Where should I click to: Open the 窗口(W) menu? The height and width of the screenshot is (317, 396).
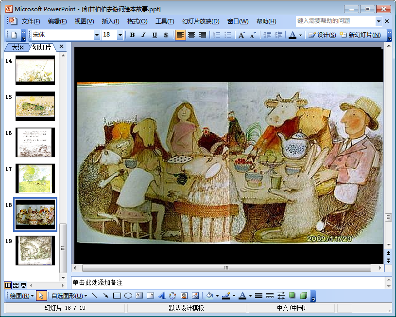coord(238,21)
